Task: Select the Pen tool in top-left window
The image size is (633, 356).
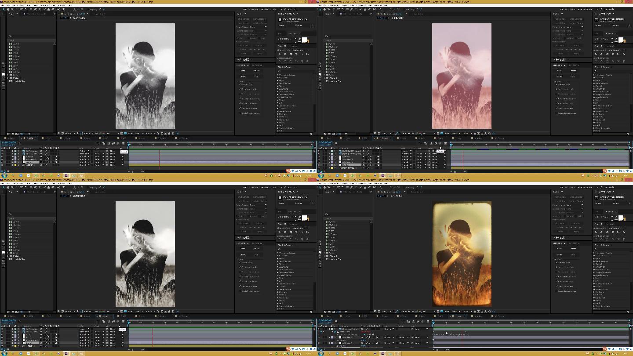Action: (35, 9)
